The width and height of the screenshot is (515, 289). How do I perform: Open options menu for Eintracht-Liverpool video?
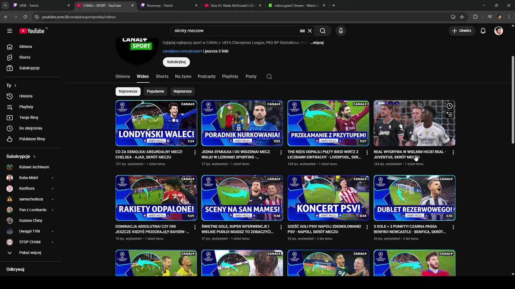tap(367, 153)
